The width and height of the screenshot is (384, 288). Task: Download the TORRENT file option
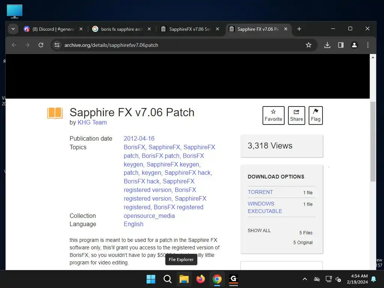260,192
